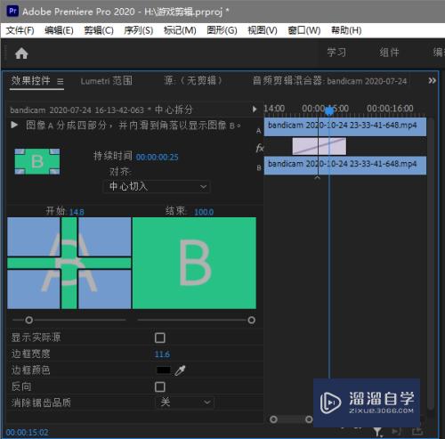Open the 剪辑(C) menu
Viewport: 445px width, 439px height.
(99, 30)
